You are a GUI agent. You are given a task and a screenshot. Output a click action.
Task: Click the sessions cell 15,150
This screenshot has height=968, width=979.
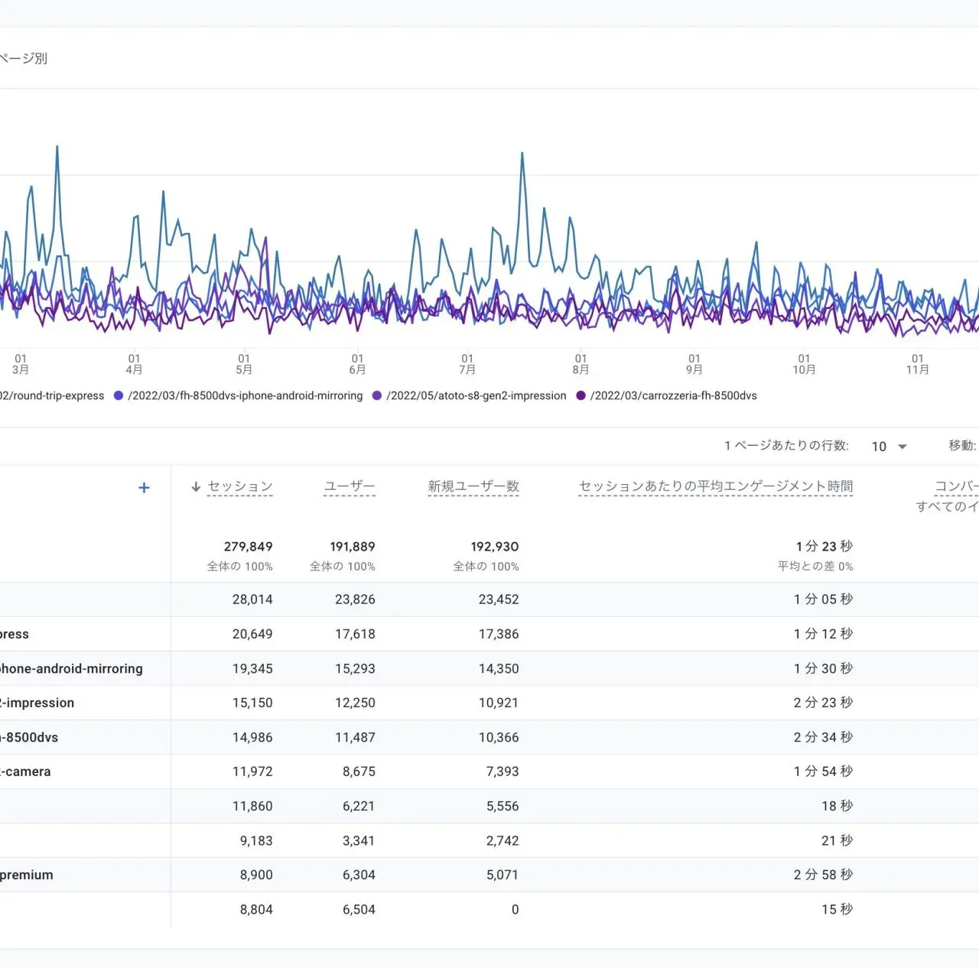[x=252, y=703]
